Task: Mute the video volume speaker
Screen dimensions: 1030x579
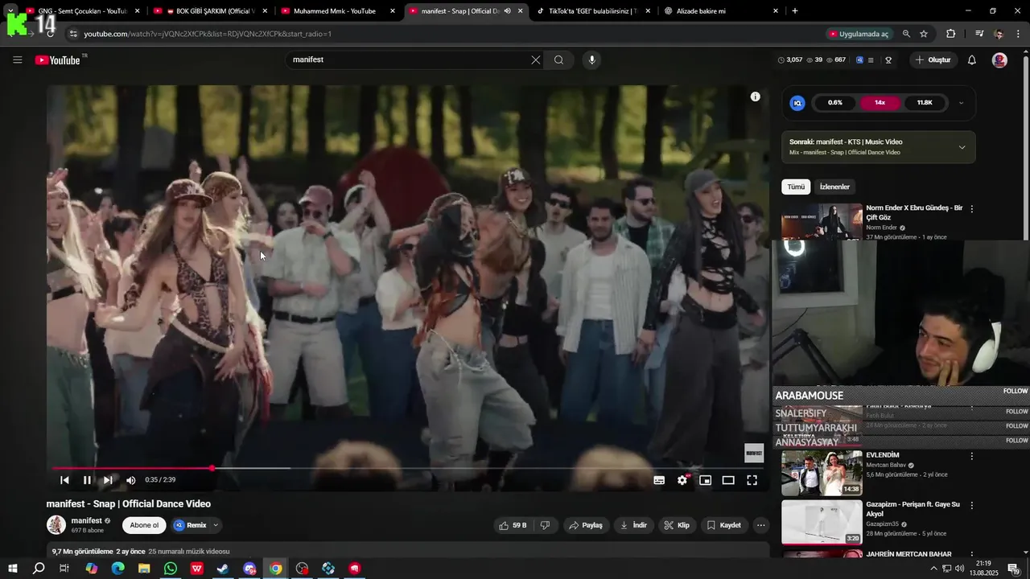Action: 131,480
